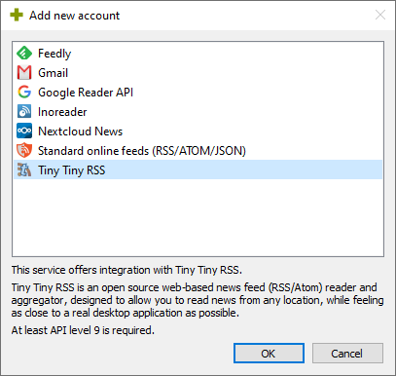Image resolution: width=396 pixels, height=376 pixels.
Task: Click the green plus icon in title bar
Action: click(x=17, y=15)
